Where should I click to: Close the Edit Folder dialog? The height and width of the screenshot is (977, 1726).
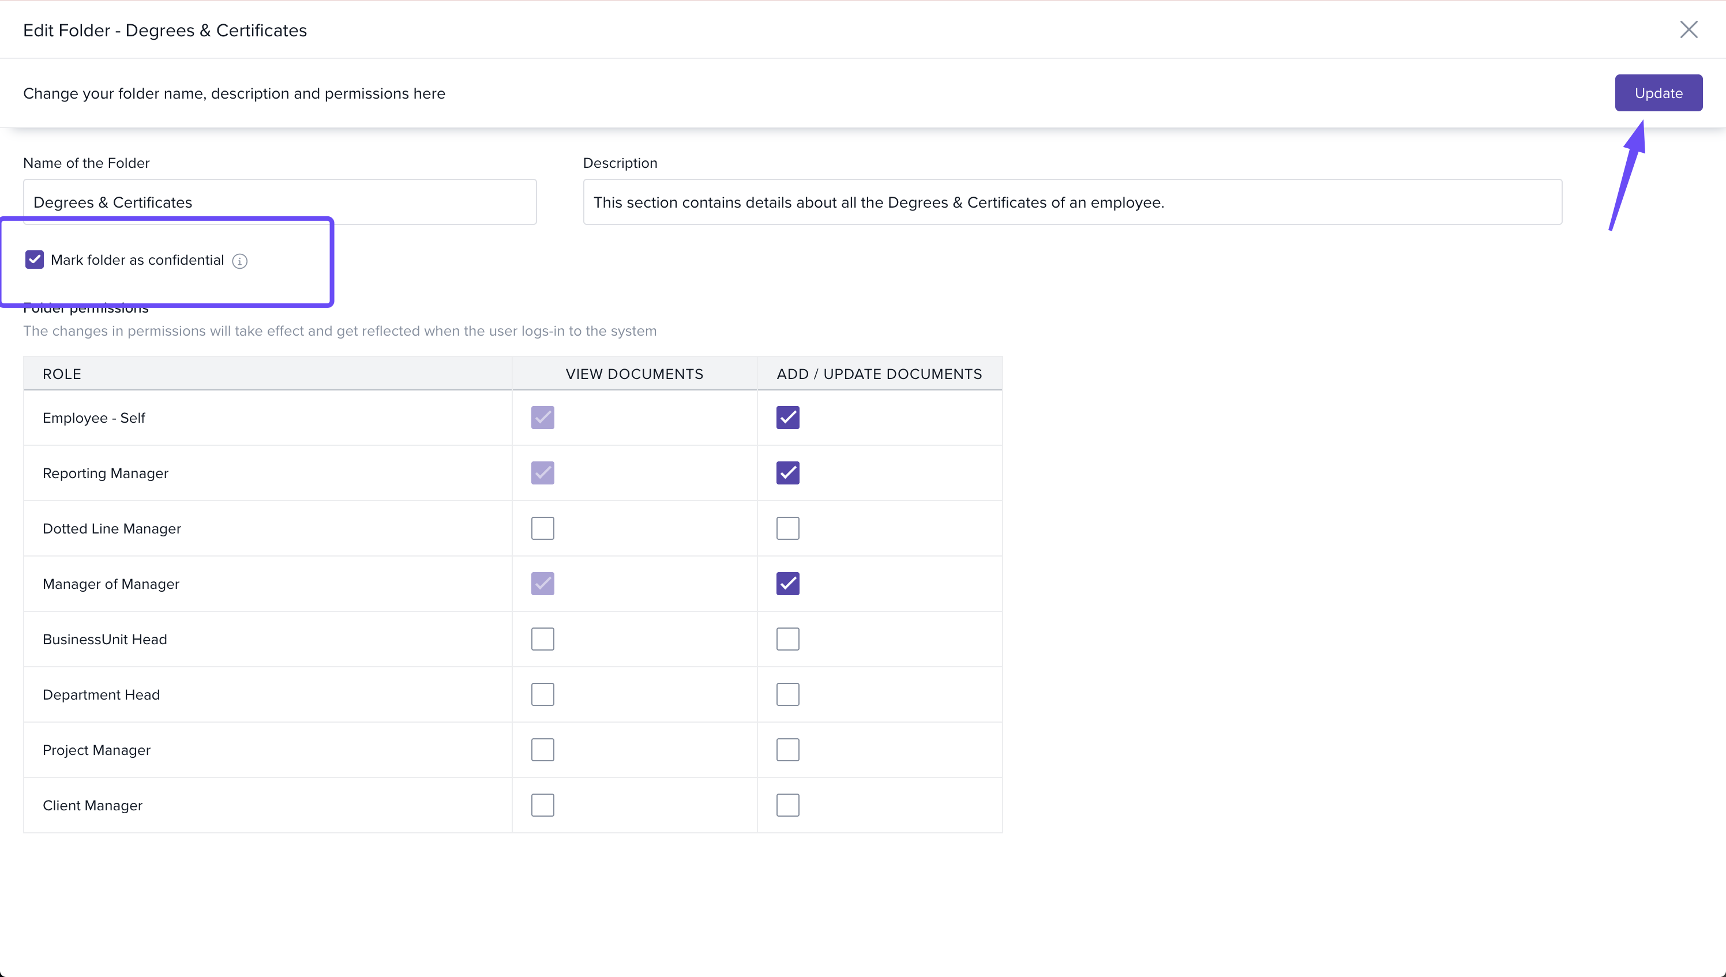pos(1689,29)
